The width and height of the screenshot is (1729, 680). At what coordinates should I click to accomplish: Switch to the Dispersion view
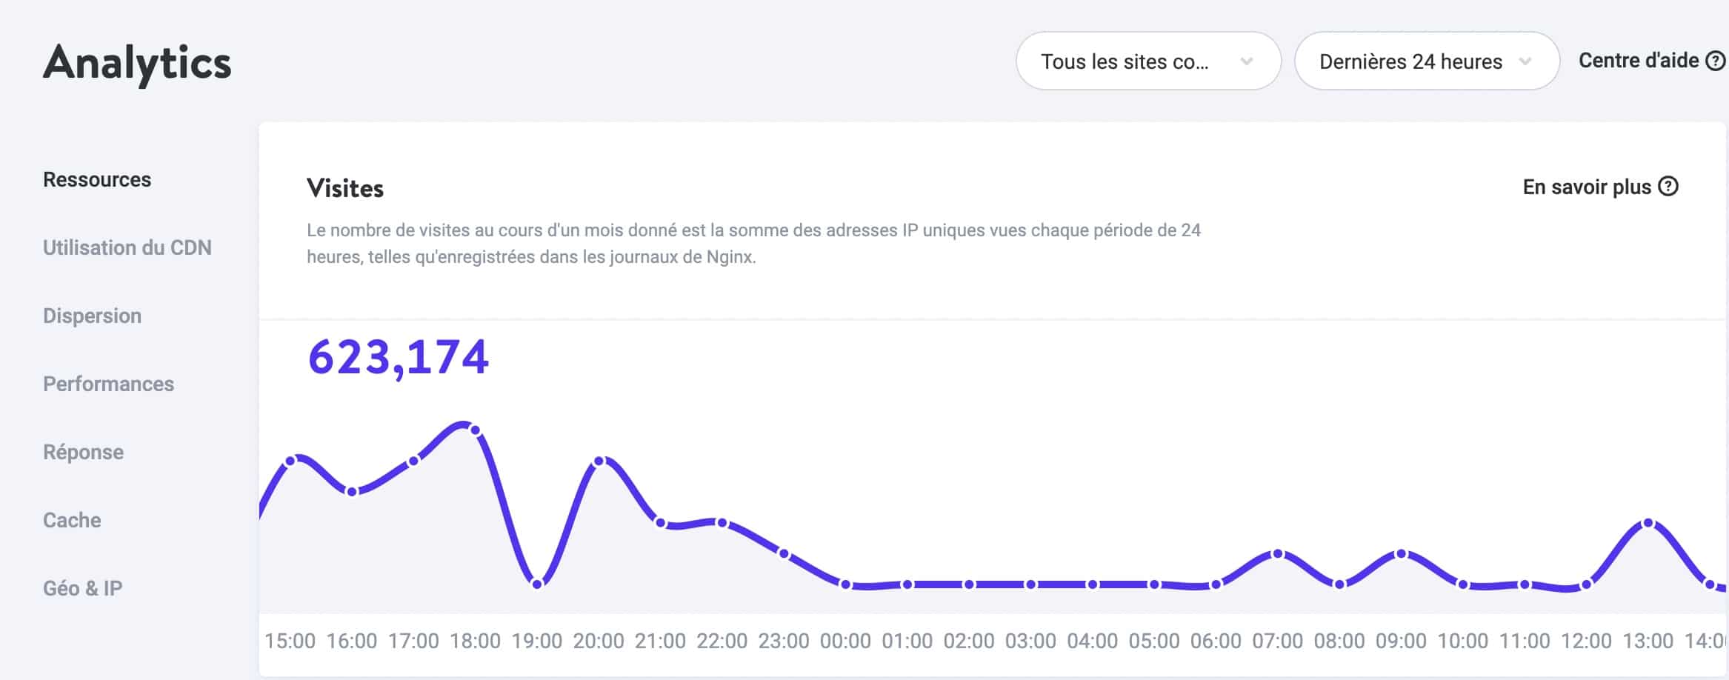tap(92, 316)
